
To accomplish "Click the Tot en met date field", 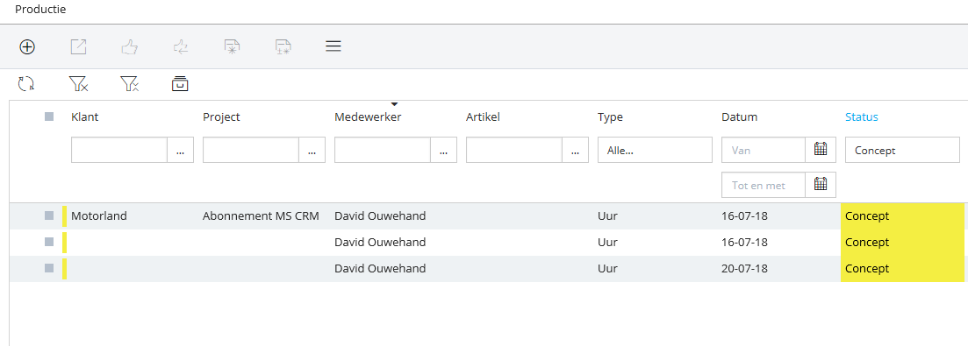I will (764, 185).
